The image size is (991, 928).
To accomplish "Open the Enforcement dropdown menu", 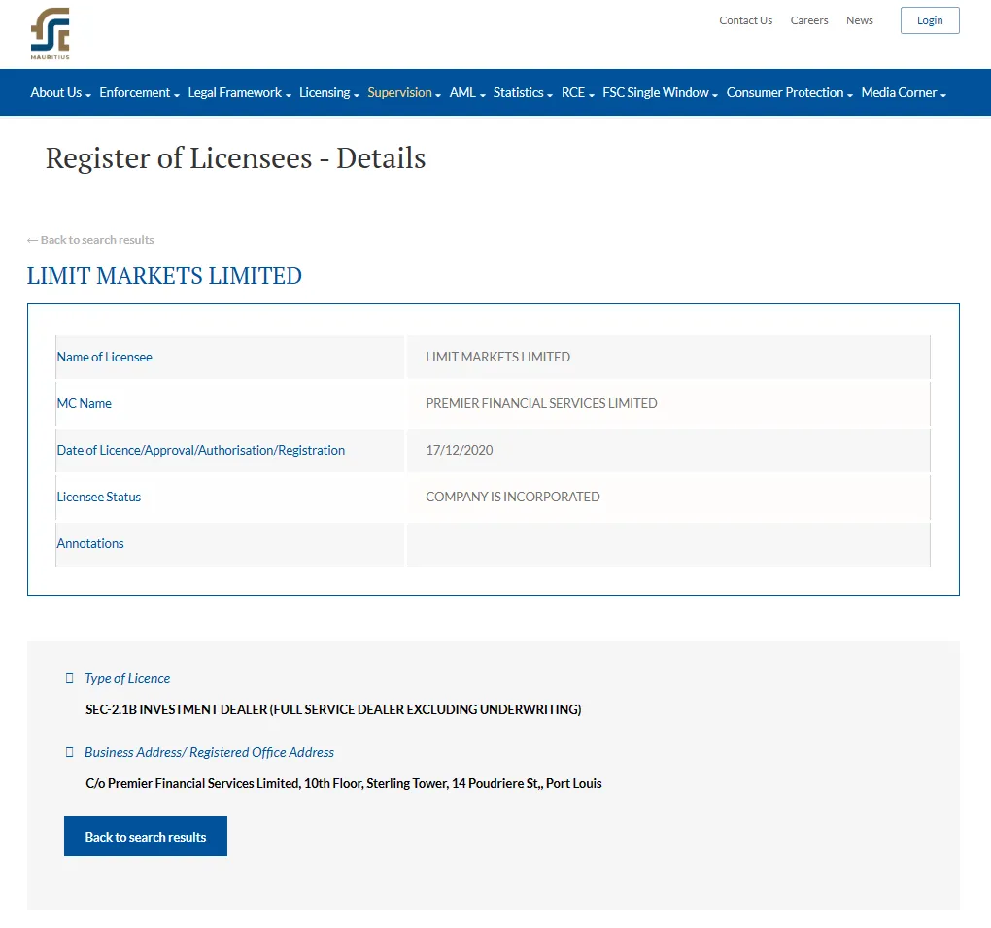I will pyautogui.click(x=140, y=93).
